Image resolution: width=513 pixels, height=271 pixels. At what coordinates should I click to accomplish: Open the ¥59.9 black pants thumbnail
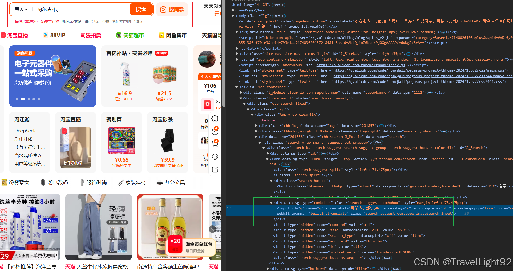pos(168,141)
